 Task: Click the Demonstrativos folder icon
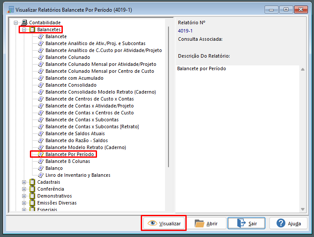click(32, 196)
